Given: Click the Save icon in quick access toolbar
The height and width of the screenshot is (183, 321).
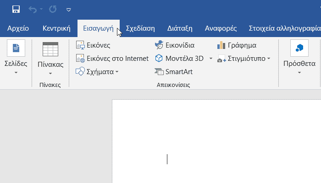Looking at the screenshot, I should tap(16, 10).
